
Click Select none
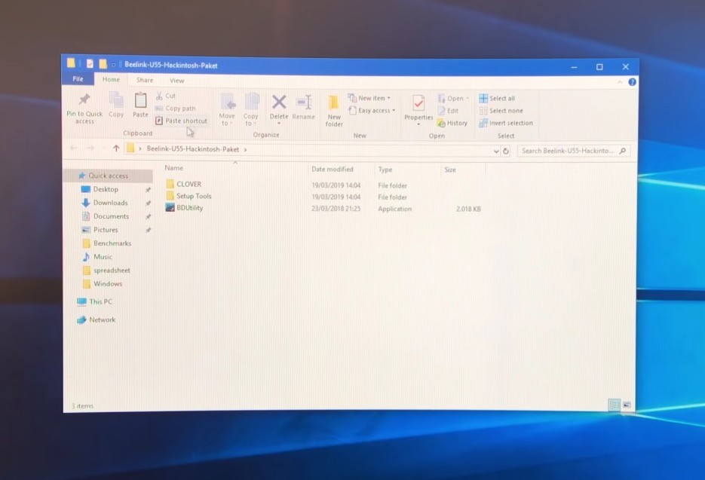pyautogui.click(x=501, y=111)
